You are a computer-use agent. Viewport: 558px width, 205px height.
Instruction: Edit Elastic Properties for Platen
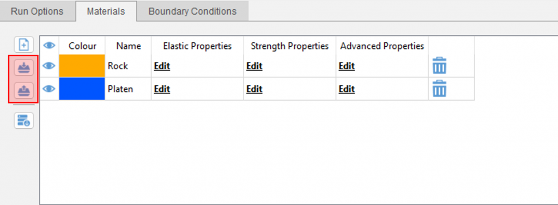click(162, 89)
